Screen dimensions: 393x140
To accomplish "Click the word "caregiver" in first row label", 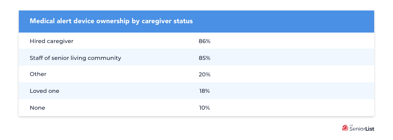I will 60,42.
